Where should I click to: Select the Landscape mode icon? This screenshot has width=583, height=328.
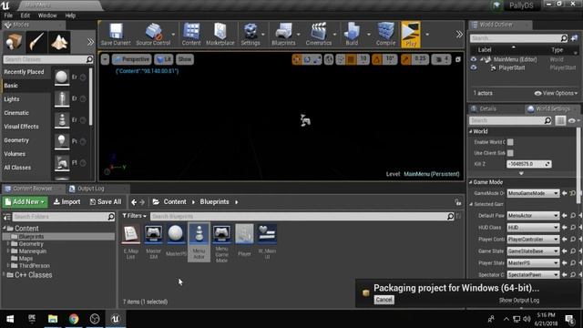59,42
